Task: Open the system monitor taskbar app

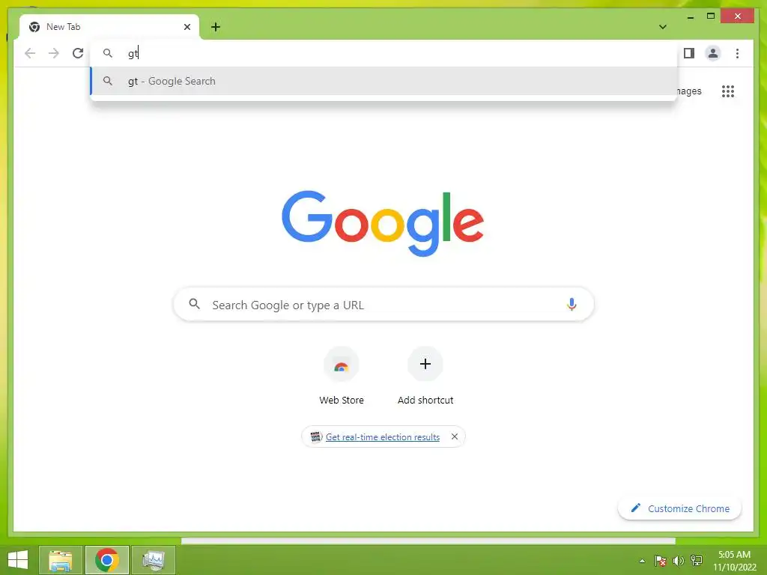Action: [154, 560]
